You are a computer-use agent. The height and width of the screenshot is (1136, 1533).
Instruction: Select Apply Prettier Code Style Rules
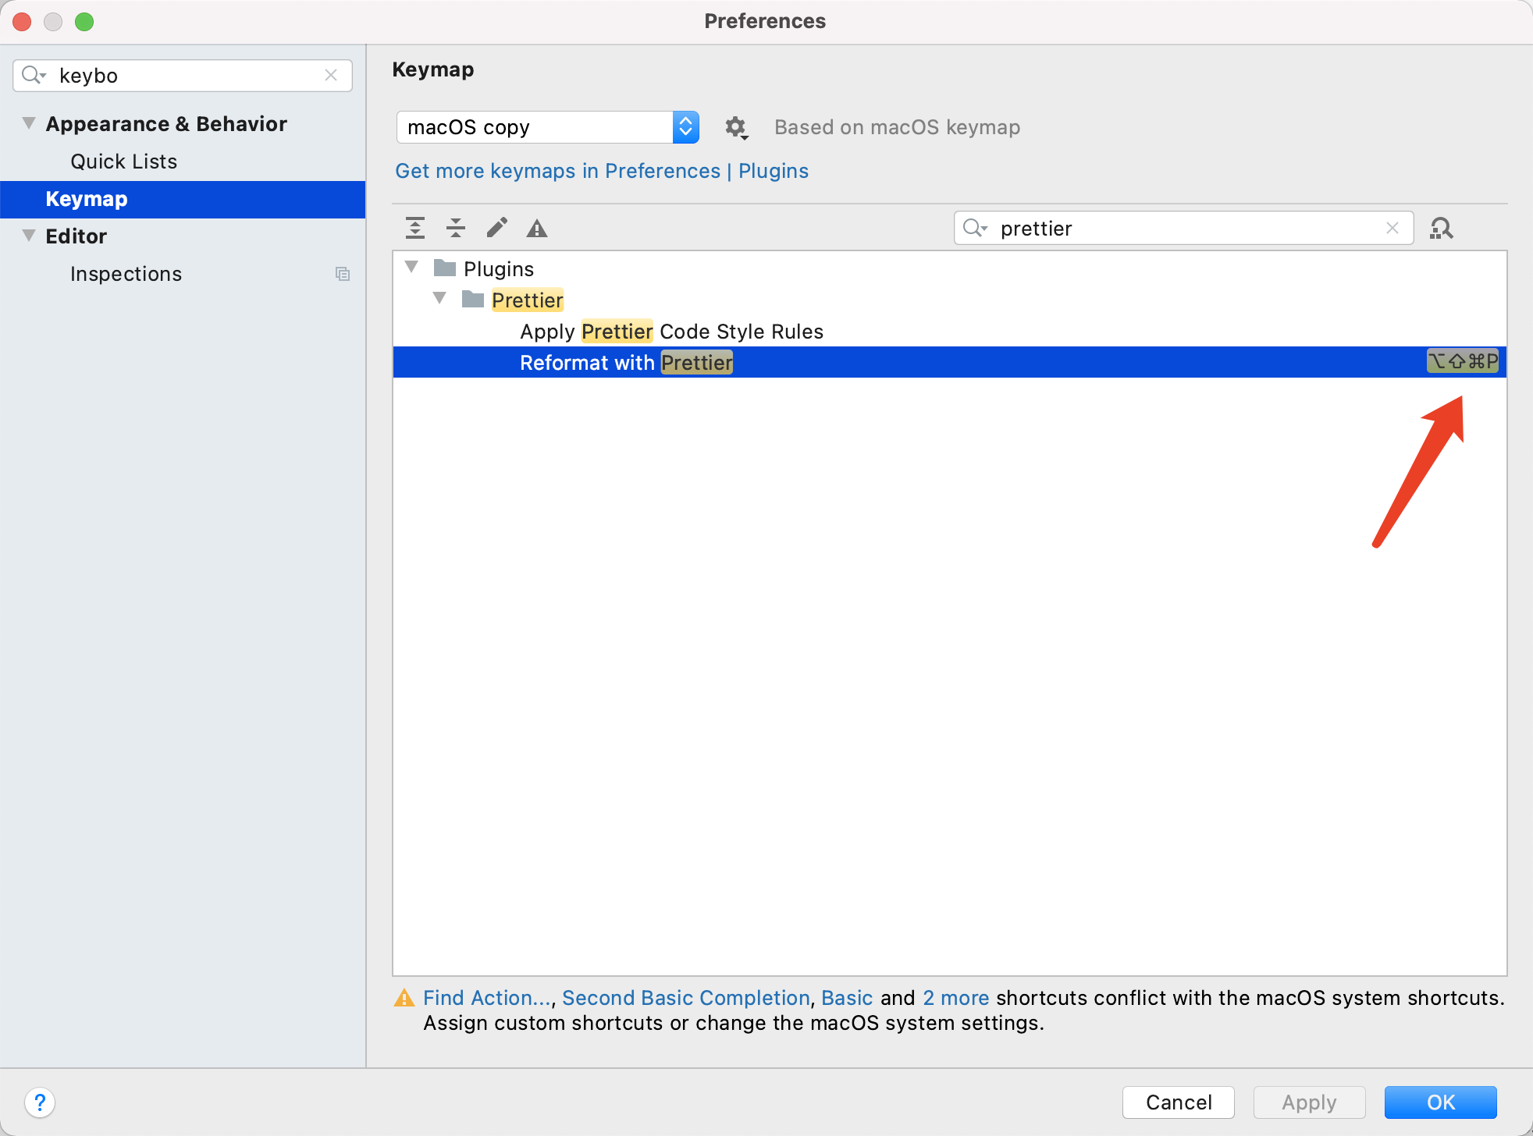click(x=671, y=332)
